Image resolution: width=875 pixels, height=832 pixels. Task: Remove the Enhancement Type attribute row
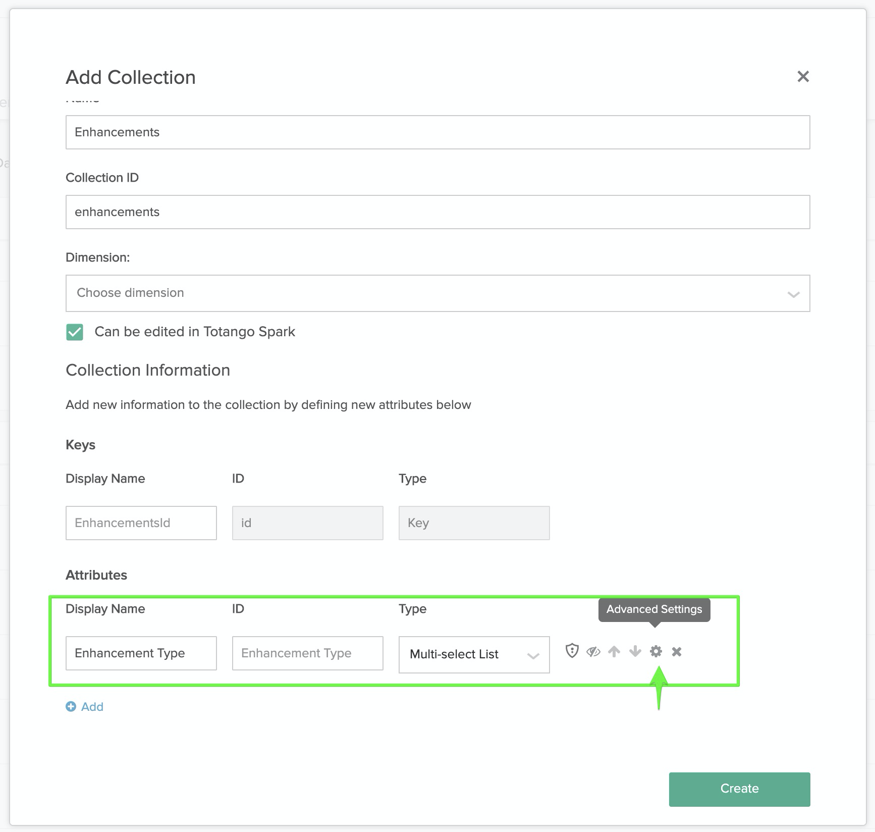[677, 652]
